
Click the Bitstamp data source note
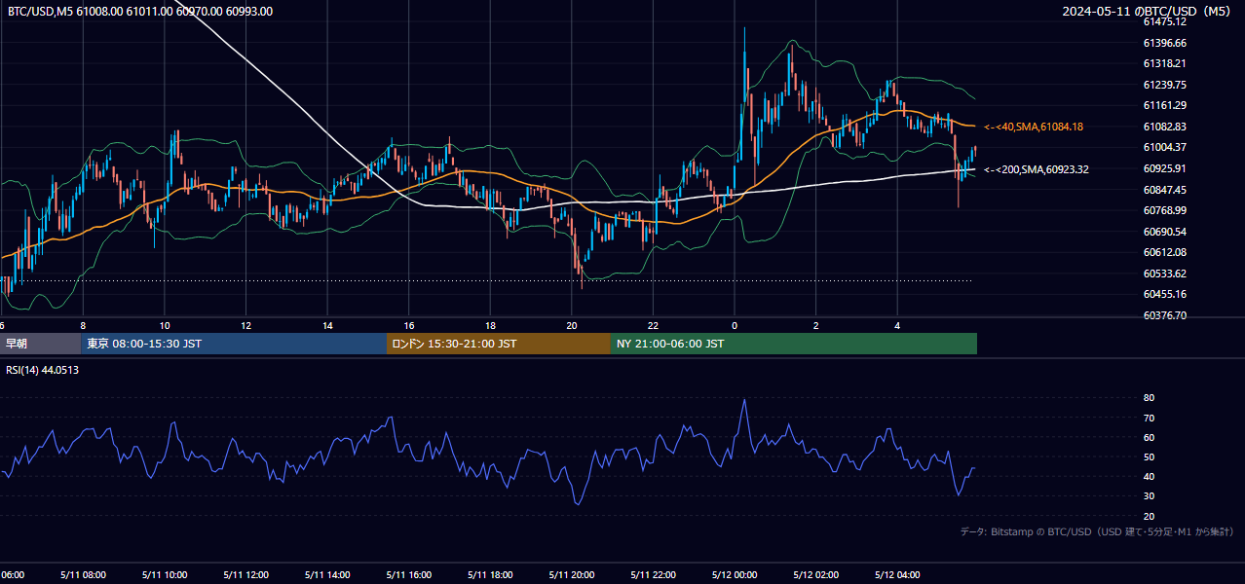tap(1097, 531)
